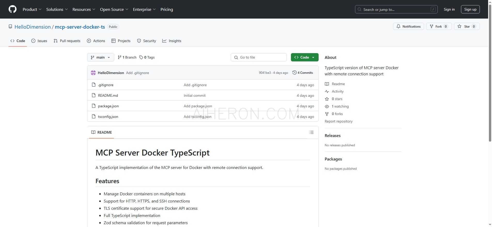492x227 pixels.
Task: Switch to the Insights tab
Action: [x=172, y=41]
